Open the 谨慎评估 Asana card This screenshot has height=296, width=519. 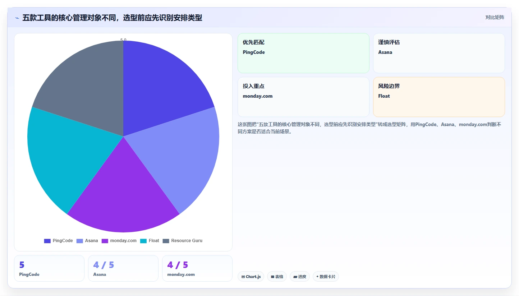(439, 53)
